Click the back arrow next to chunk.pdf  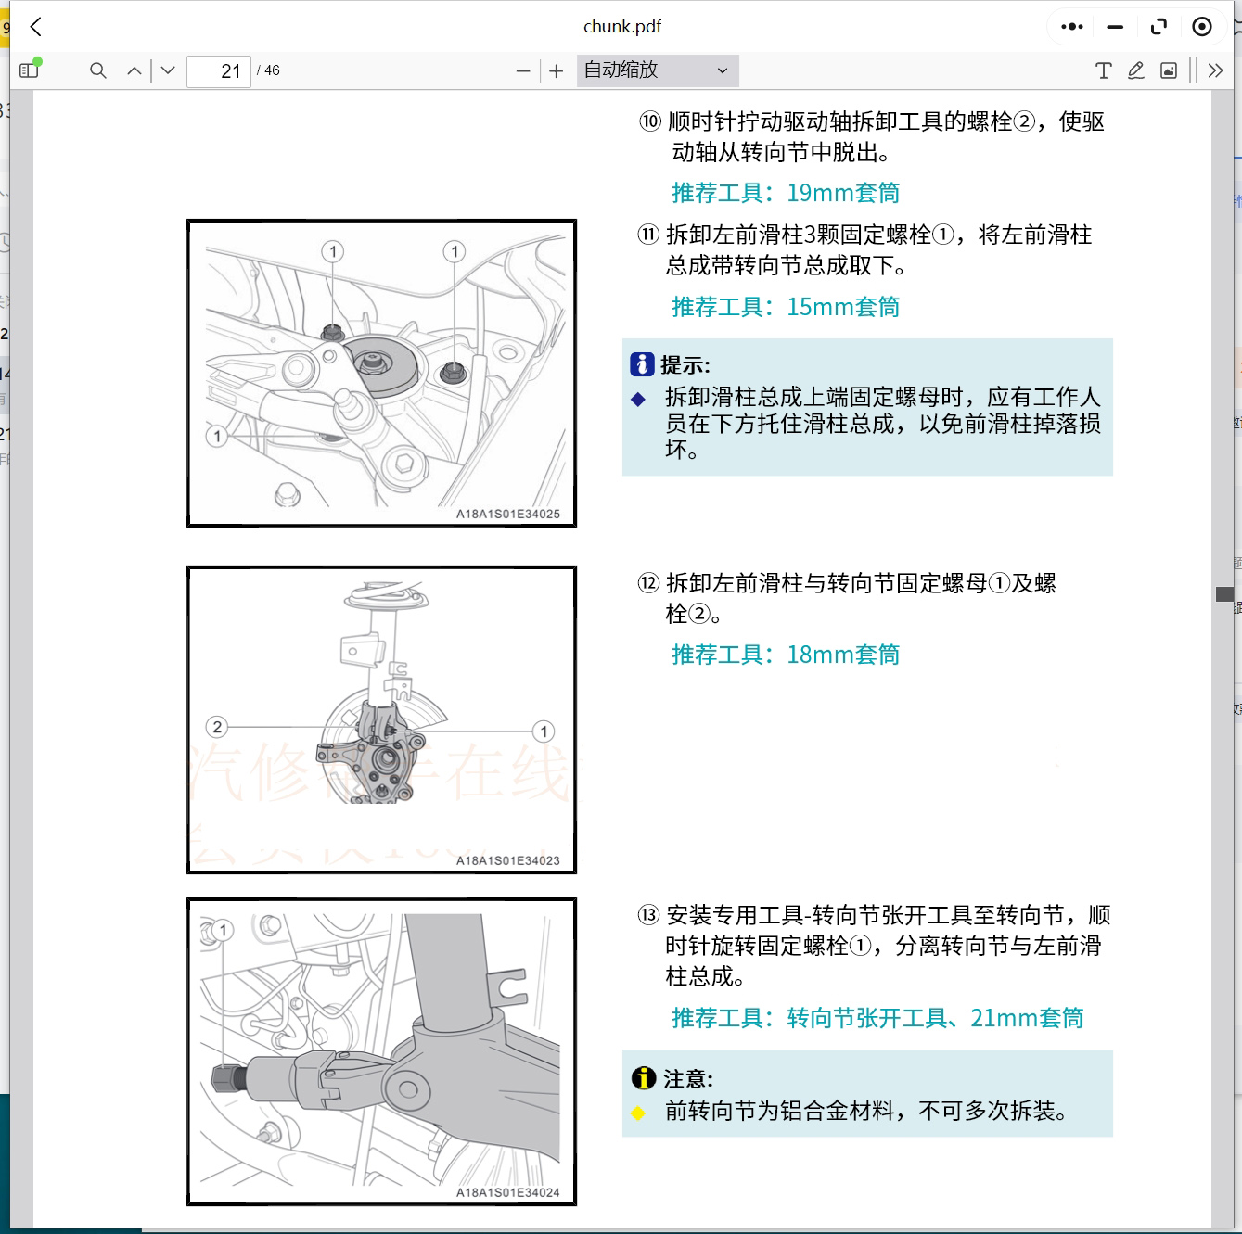pyautogui.click(x=35, y=27)
